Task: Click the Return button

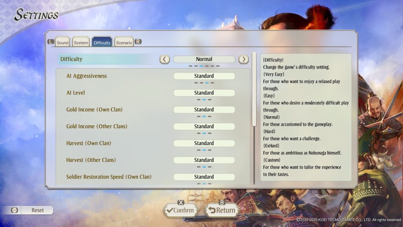Action: 222,210
